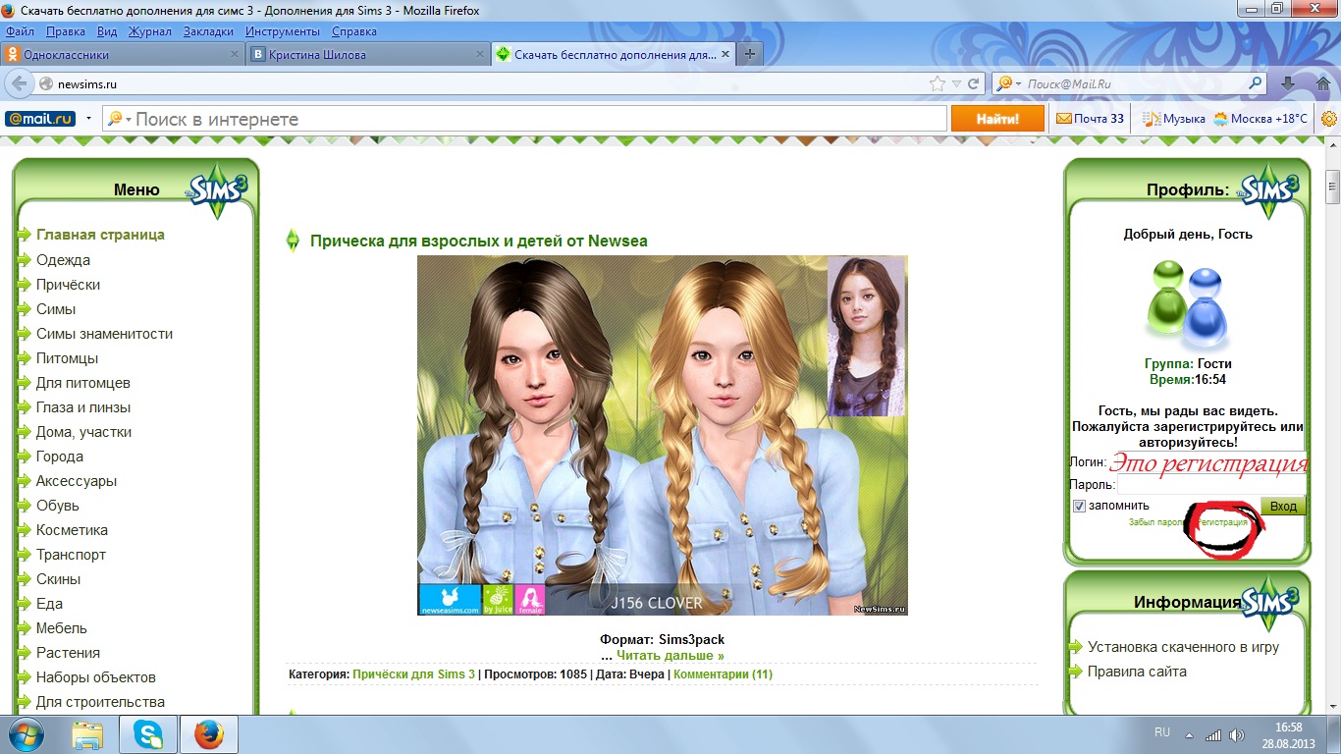Show hidden system tray icons

click(1190, 734)
